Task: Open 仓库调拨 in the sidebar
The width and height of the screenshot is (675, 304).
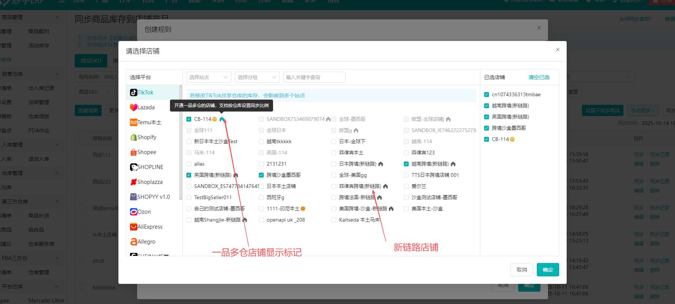Action: tap(39, 116)
